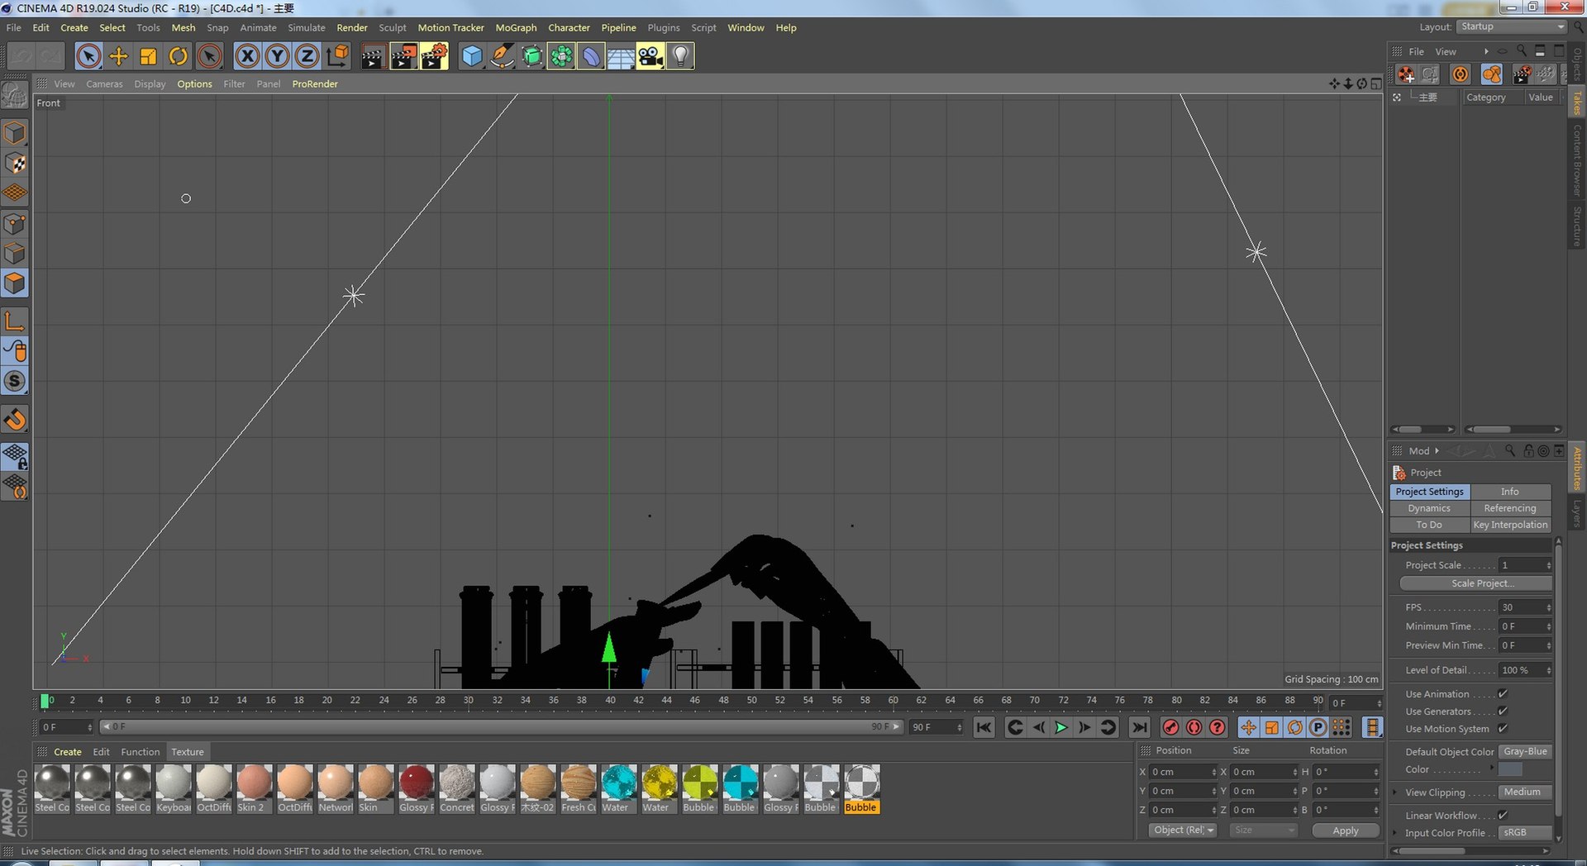This screenshot has width=1587, height=866.
Task: Render the active view with clapperboard icon
Action: pos(373,56)
